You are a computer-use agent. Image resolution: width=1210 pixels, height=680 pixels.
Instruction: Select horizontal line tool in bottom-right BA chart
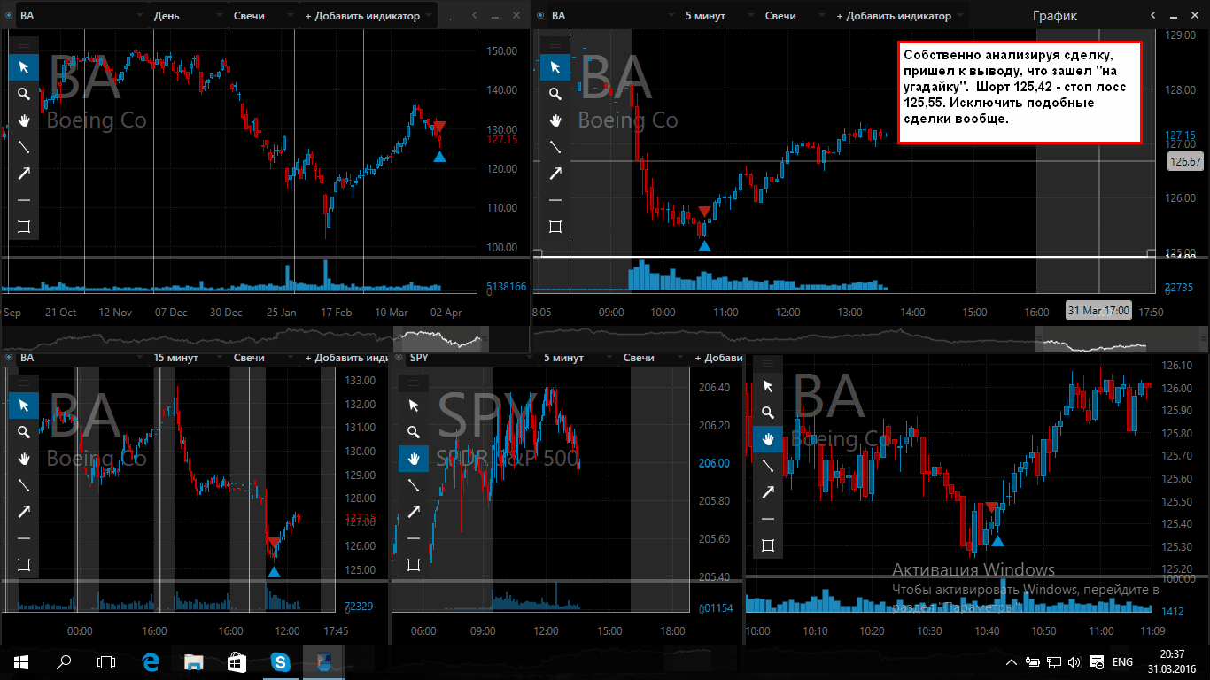(768, 519)
